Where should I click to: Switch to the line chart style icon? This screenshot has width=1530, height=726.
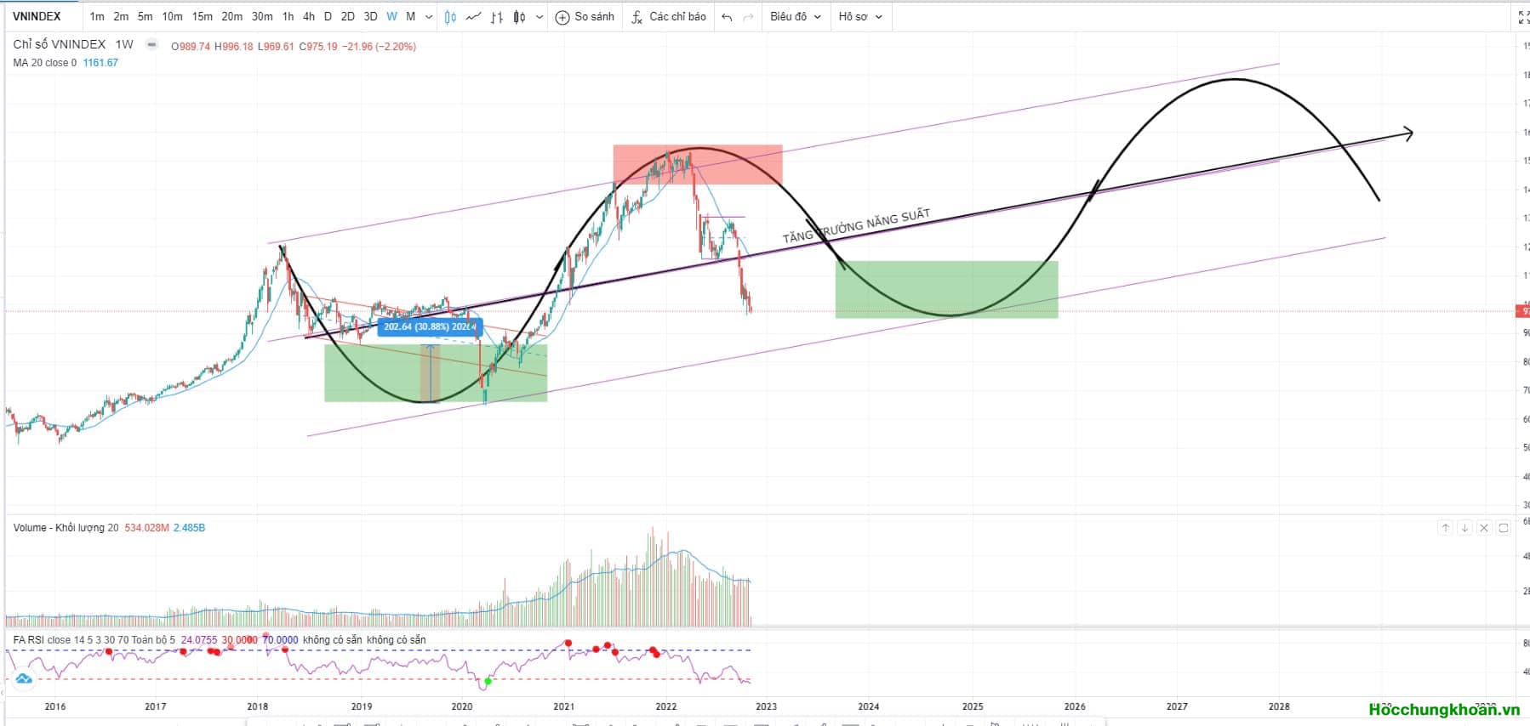(x=474, y=17)
